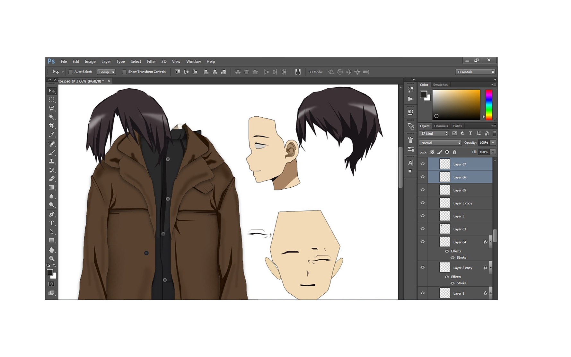This screenshot has width=571, height=357.
Task: Select the Gradient tool
Action: click(x=52, y=188)
